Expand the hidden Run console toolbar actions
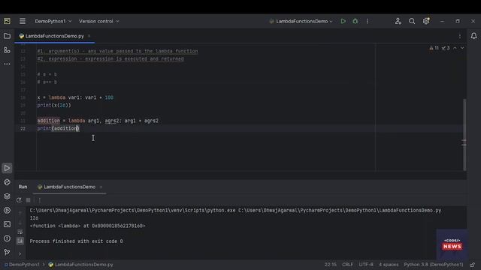Screen dimensions: 481x270 (20, 253)
